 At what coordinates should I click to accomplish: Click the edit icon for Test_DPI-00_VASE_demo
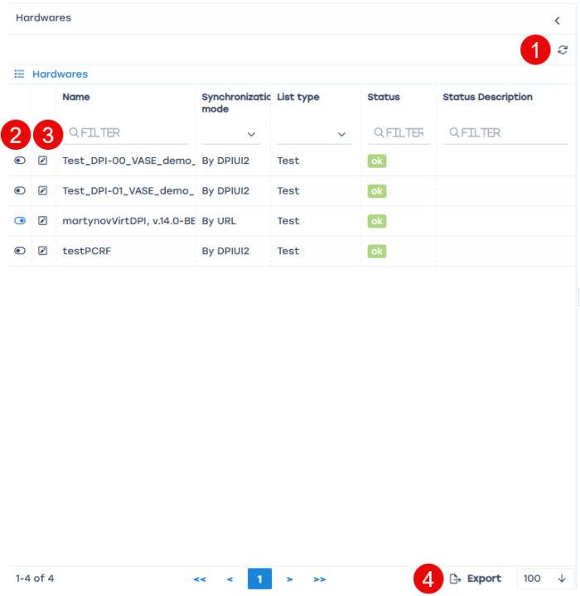43,161
